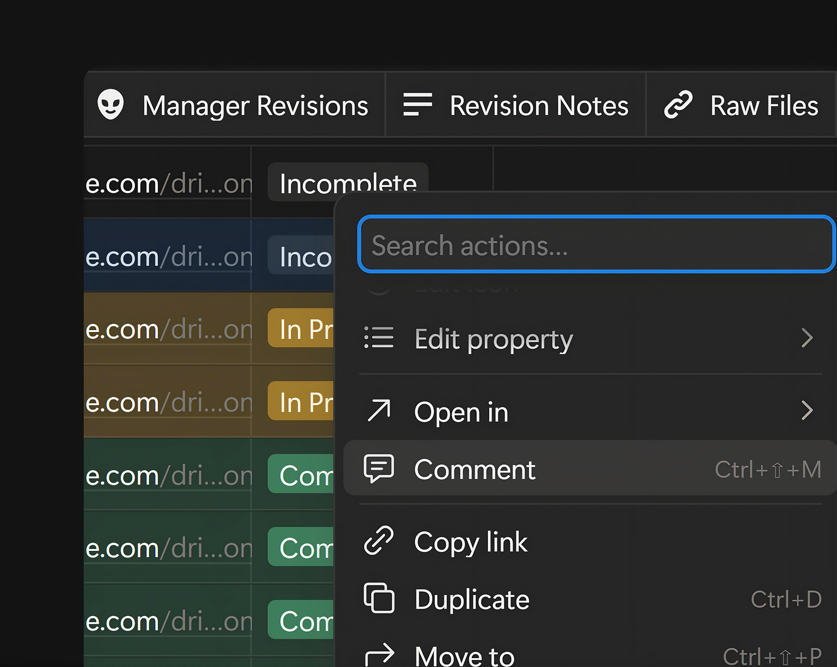Viewport: 837px width, 667px height.
Task: Select the Open in menu entry
Action: (590, 411)
